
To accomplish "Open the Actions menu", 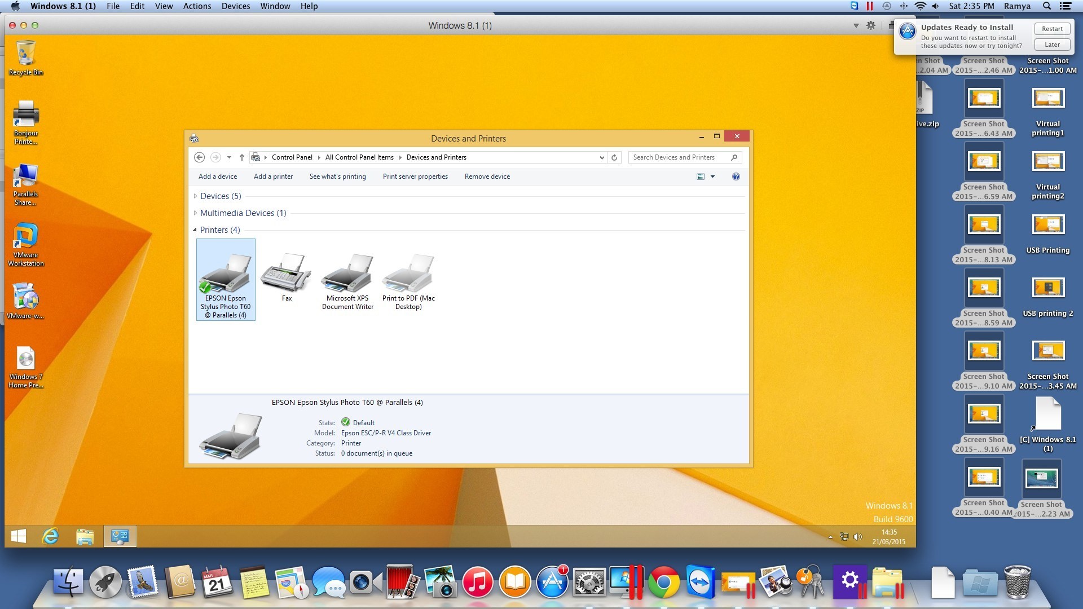I will (197, 6).
